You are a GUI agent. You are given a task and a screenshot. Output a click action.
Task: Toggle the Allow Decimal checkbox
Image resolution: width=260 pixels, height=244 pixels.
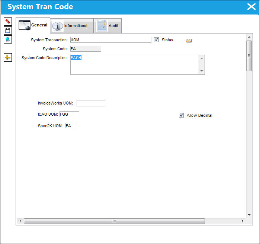point(181,115)
